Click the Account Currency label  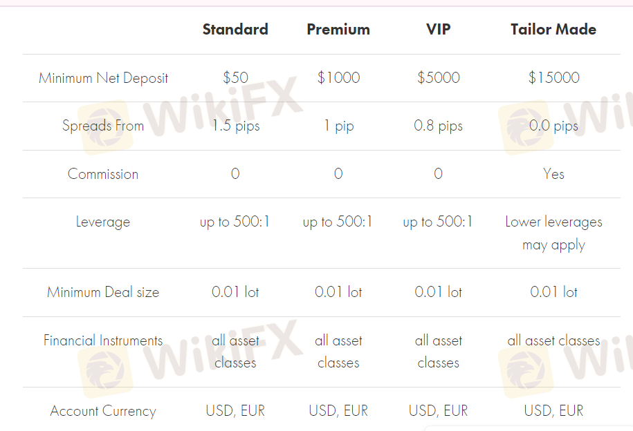(x=103, y=411)
